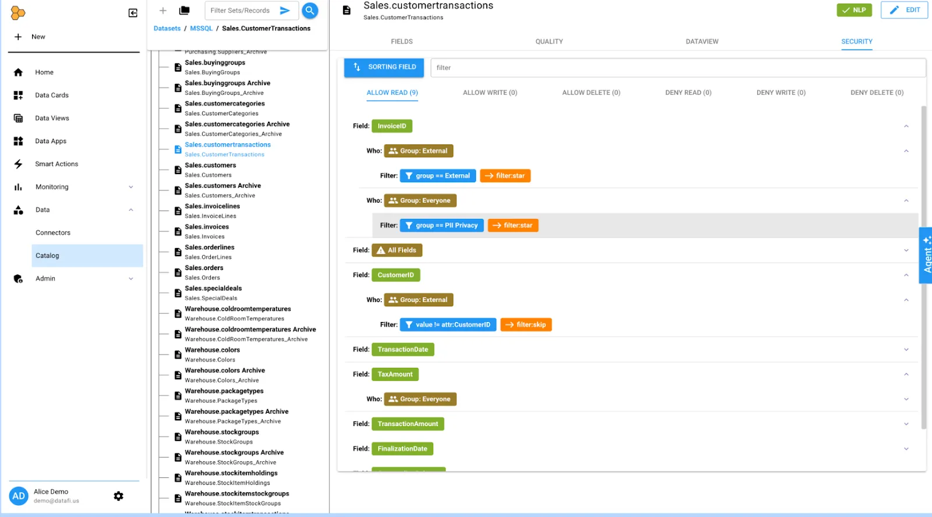
Task: Open Data Cards in the sidebar
Action: [x=51, y=95]
